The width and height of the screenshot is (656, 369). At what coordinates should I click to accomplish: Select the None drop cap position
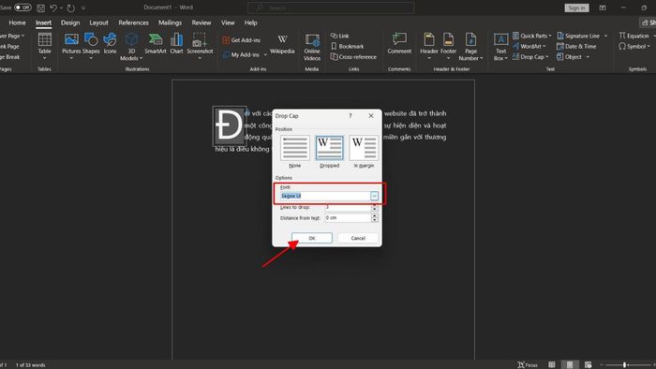(x=295, y=152)
